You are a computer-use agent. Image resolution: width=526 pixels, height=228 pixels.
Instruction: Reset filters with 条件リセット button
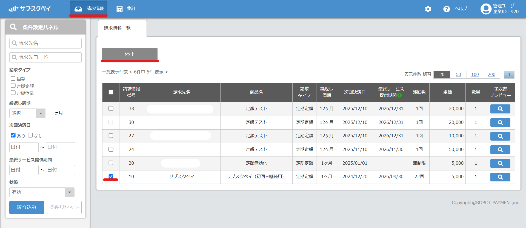(x=64, y=207)
